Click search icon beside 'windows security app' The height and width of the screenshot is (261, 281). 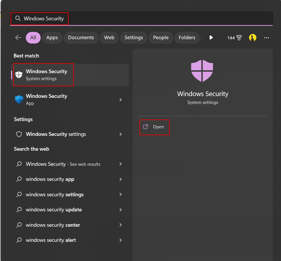coord(19,179)
